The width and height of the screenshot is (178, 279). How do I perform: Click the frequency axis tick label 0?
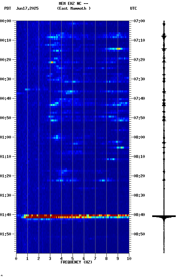[16, 259]
